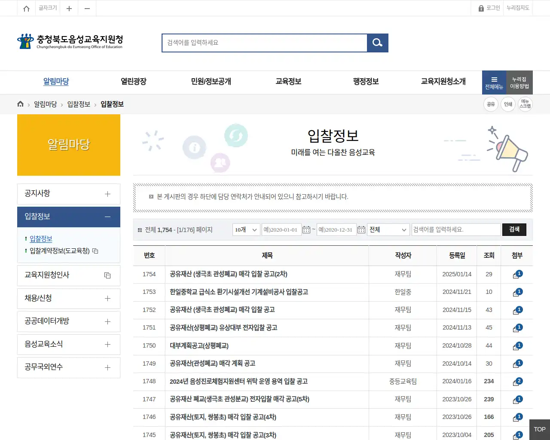Expand 공지사항 sidebar menu
The width and height of the screenshot is (550, 440).
pyautogui.click(x=69, y=194)
